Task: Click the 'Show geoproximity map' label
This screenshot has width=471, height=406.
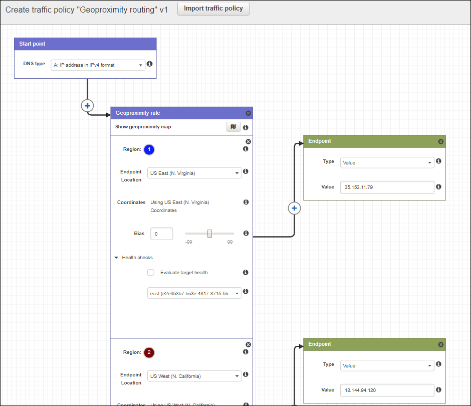Action: pyautogui.click(x=143, y=127)
